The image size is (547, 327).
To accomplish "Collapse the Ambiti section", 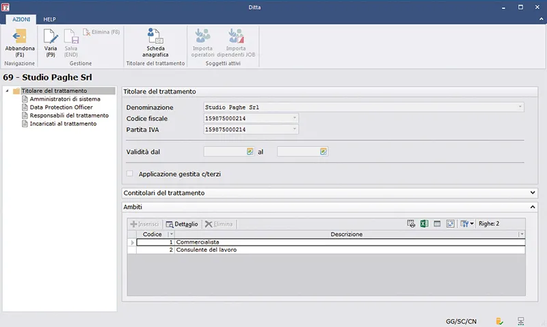I will coord(533,206).
